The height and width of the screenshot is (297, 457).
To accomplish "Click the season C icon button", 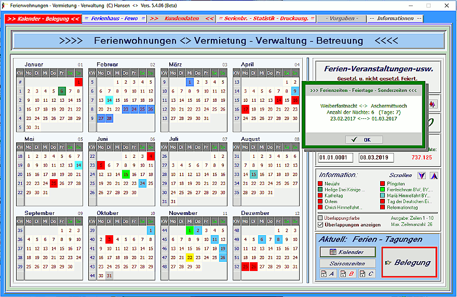I will [367, 274].
